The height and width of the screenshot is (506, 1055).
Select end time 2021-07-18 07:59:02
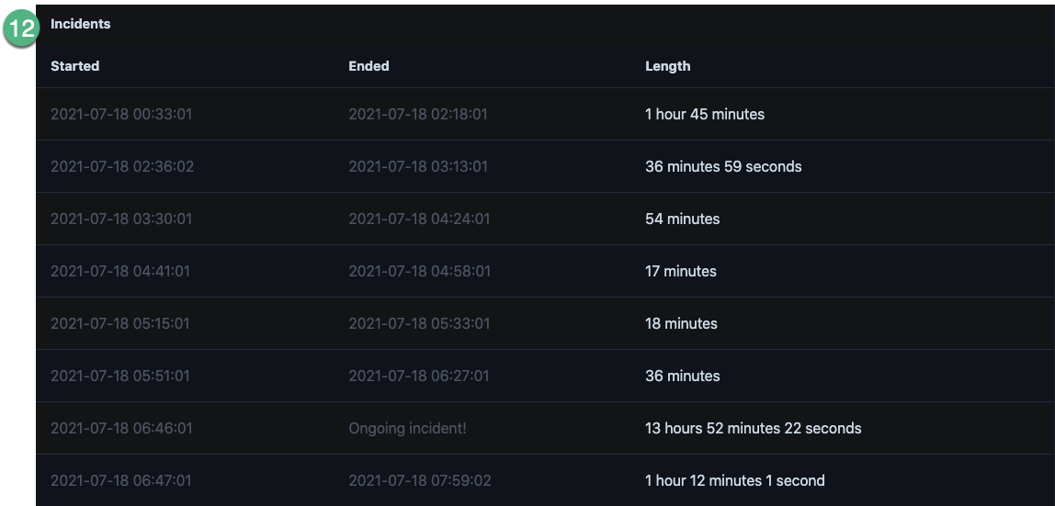point(420,481)
